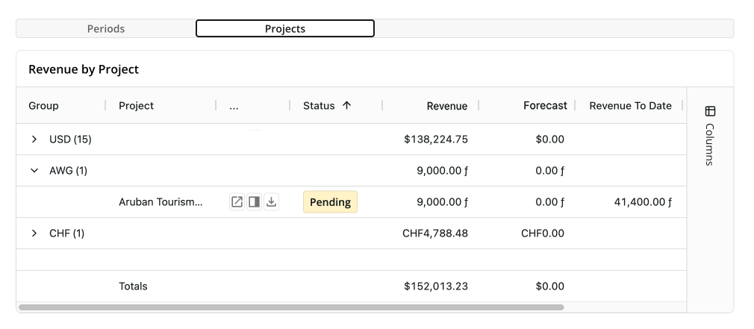This screenshot has height=329, width=754.
Task: Collapse the AWG (1) group
Action: pyautogui.click(x=34, y=171)
